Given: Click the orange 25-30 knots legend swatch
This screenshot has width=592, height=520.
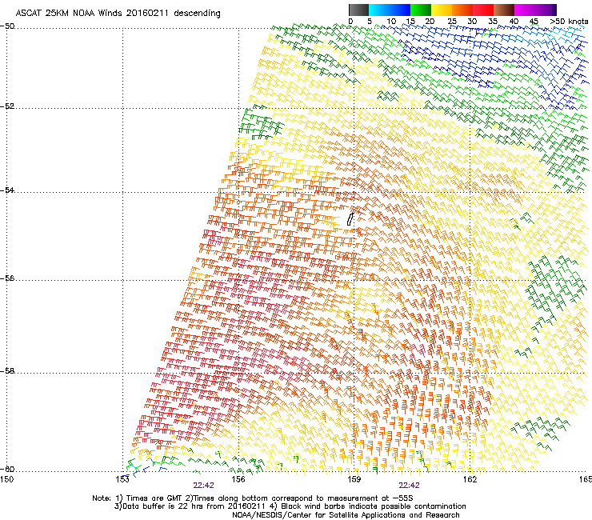Looking at the screenshot, I should 462,10.
